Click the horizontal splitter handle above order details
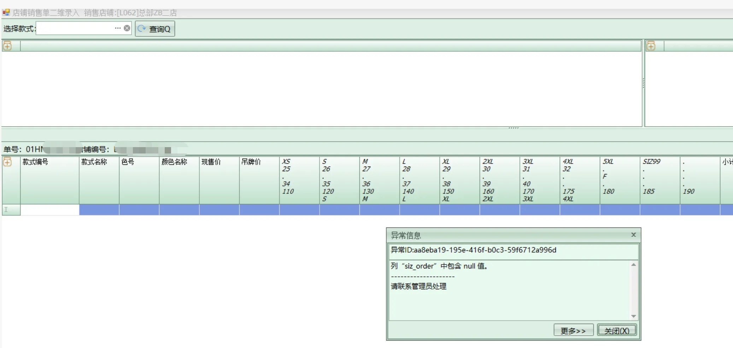Viewport: 733px width, 348px height. (x=514, y=128)
